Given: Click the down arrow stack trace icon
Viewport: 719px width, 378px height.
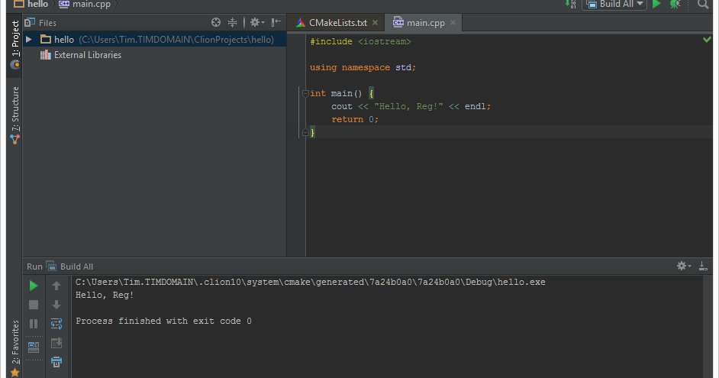Looking at the screenshot, I should click(56, 305).
